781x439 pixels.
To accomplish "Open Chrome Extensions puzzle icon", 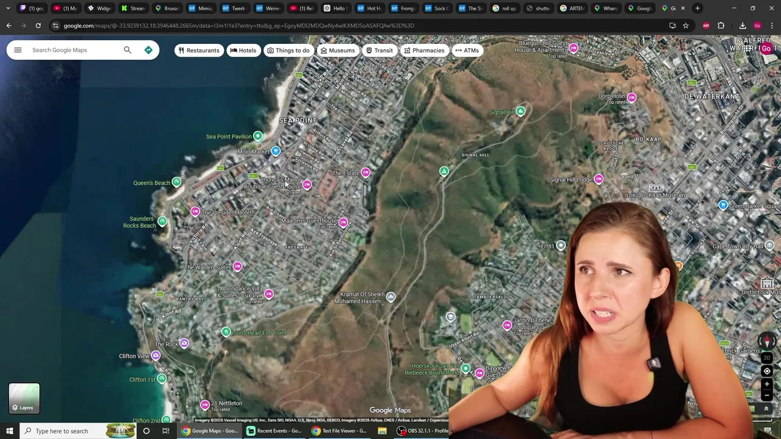I will [721, 26].
